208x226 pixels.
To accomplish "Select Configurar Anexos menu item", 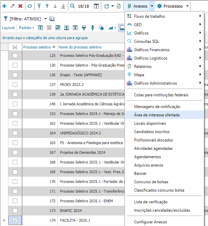I will tap(164, 222).
